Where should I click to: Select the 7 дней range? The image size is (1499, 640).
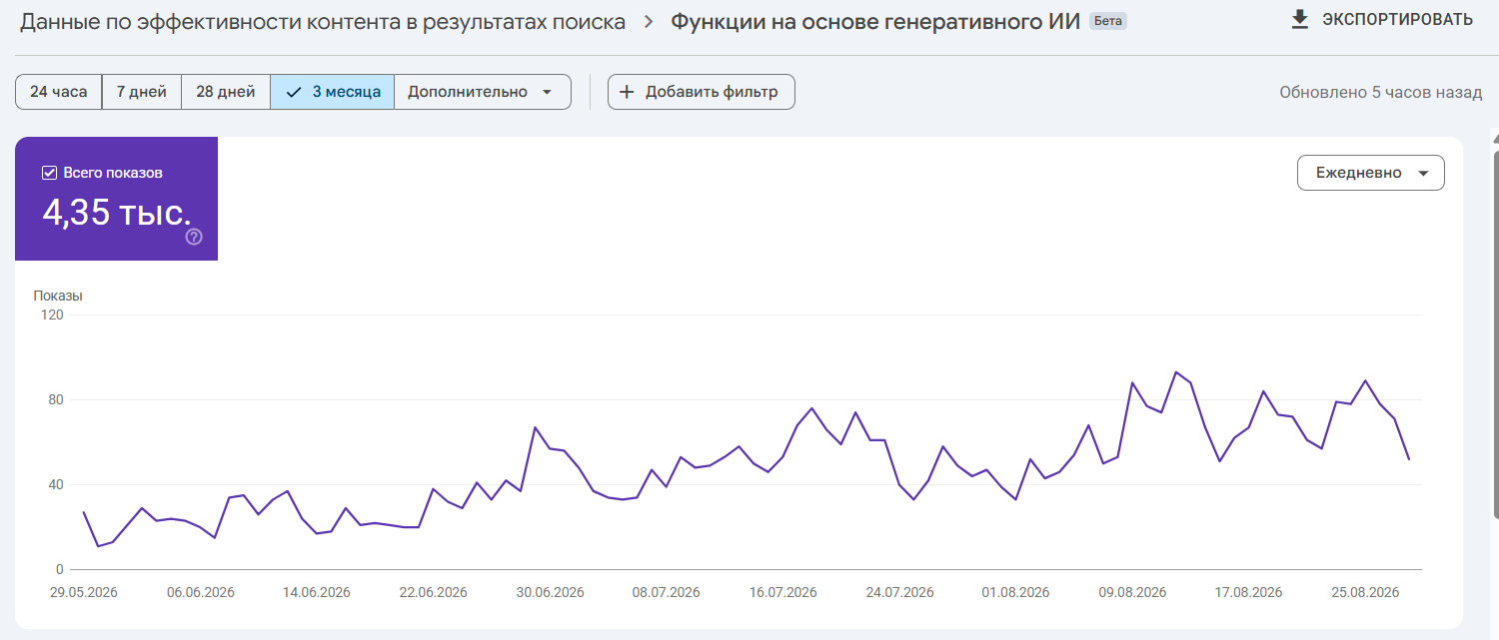pos(142,92)
